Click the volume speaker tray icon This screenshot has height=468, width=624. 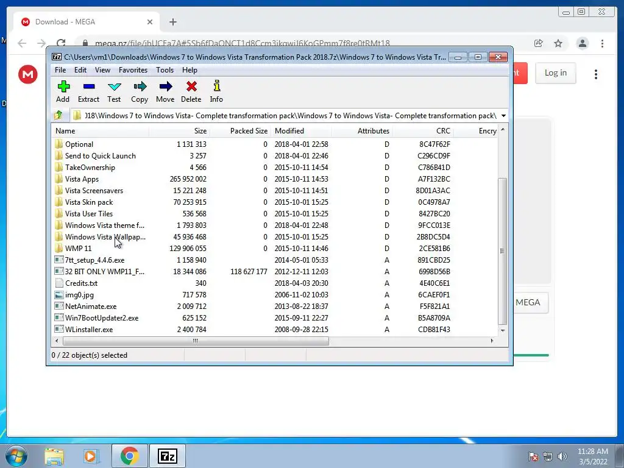[562, 456]
